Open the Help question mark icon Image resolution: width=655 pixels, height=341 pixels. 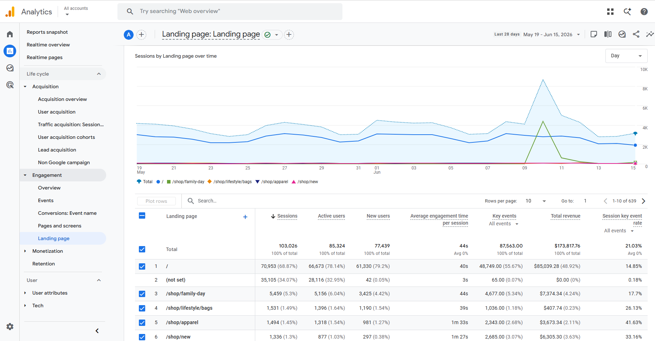pos(644,12)
